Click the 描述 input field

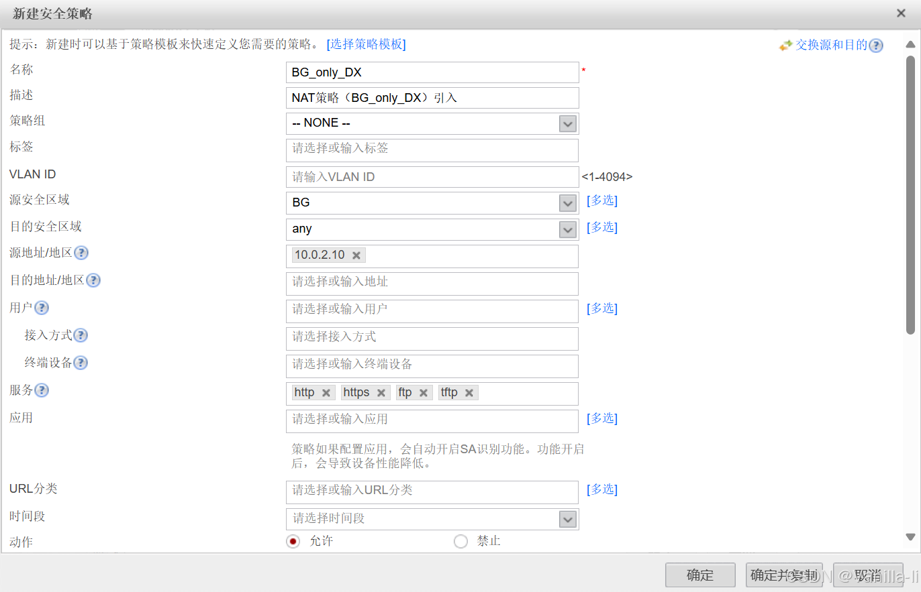[432, 98]
